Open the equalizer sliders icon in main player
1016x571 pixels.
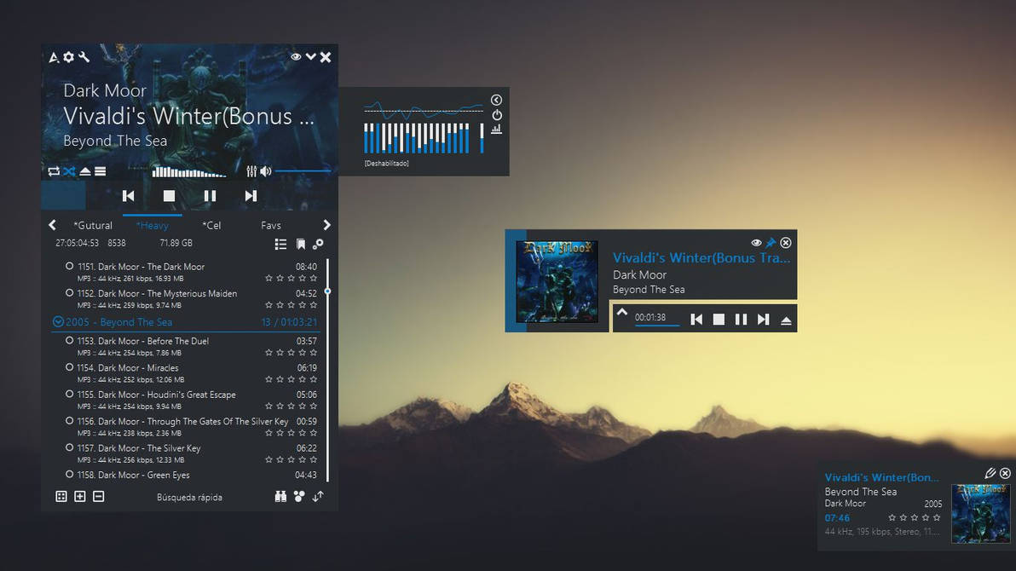tap(251, 171)
